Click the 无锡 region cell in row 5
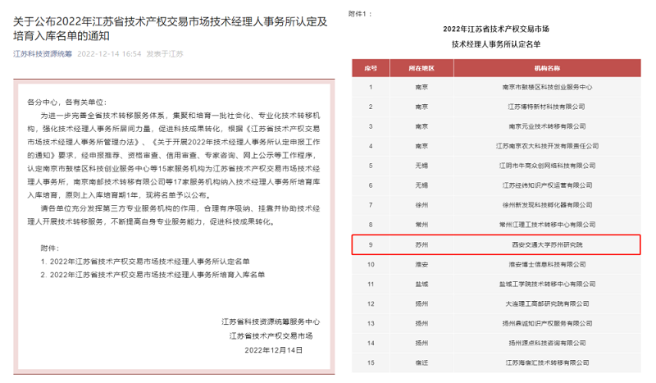The height and width of the screenshot is (383, 656). click(421, 166)
